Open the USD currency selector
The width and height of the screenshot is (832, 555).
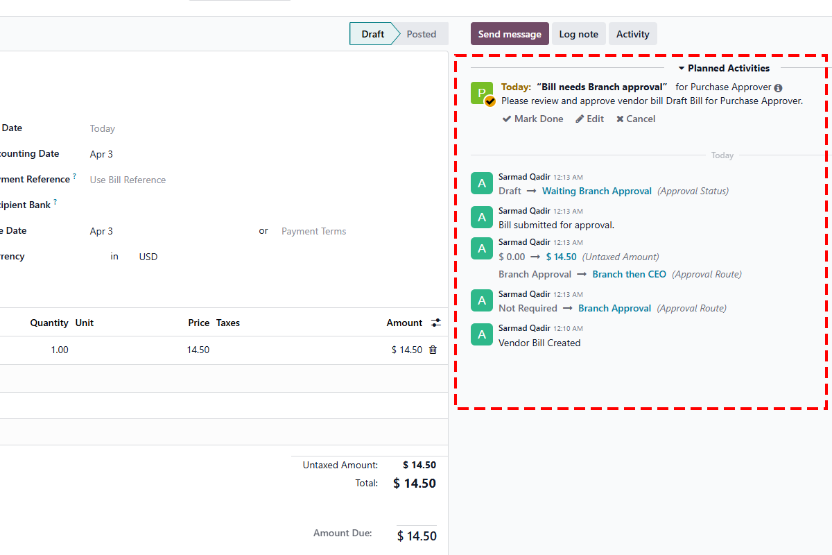tap(148, 256)
